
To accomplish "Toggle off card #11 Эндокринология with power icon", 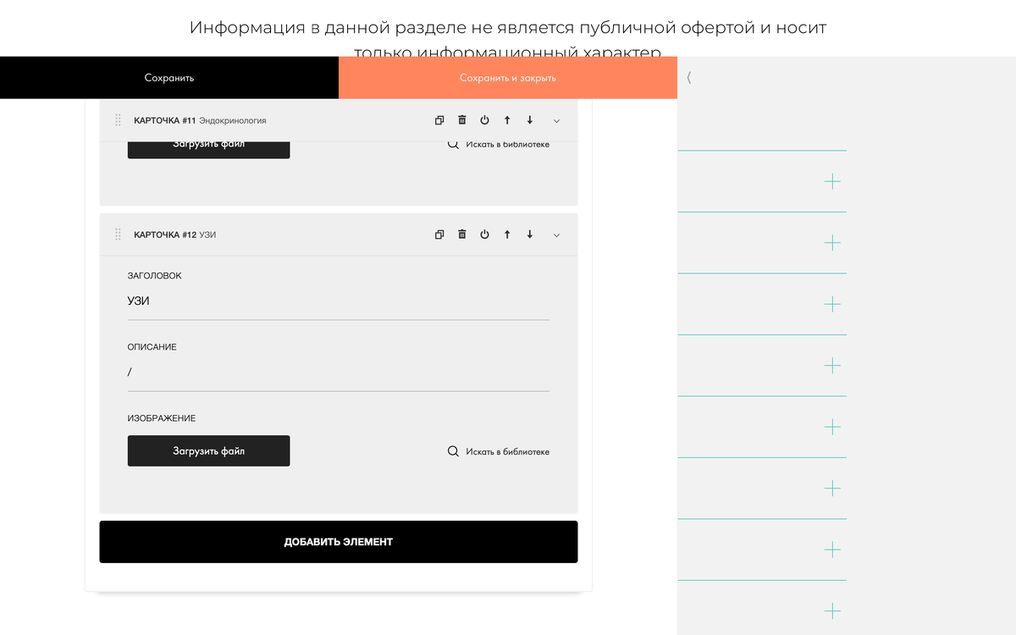I will (x=484, y=119).
